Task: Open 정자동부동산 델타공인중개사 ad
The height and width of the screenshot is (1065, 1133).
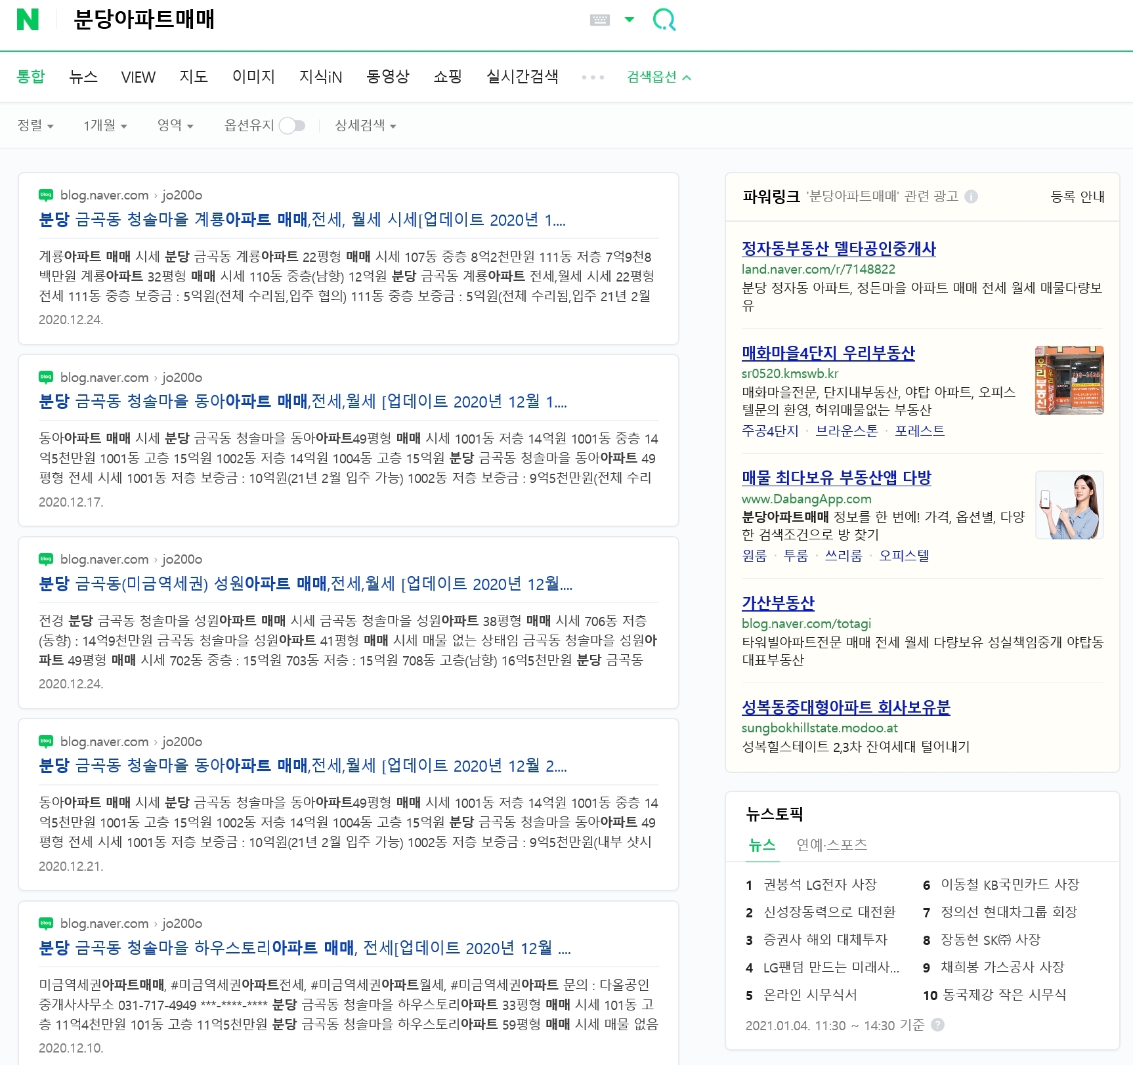Action: tap(838, 249)
